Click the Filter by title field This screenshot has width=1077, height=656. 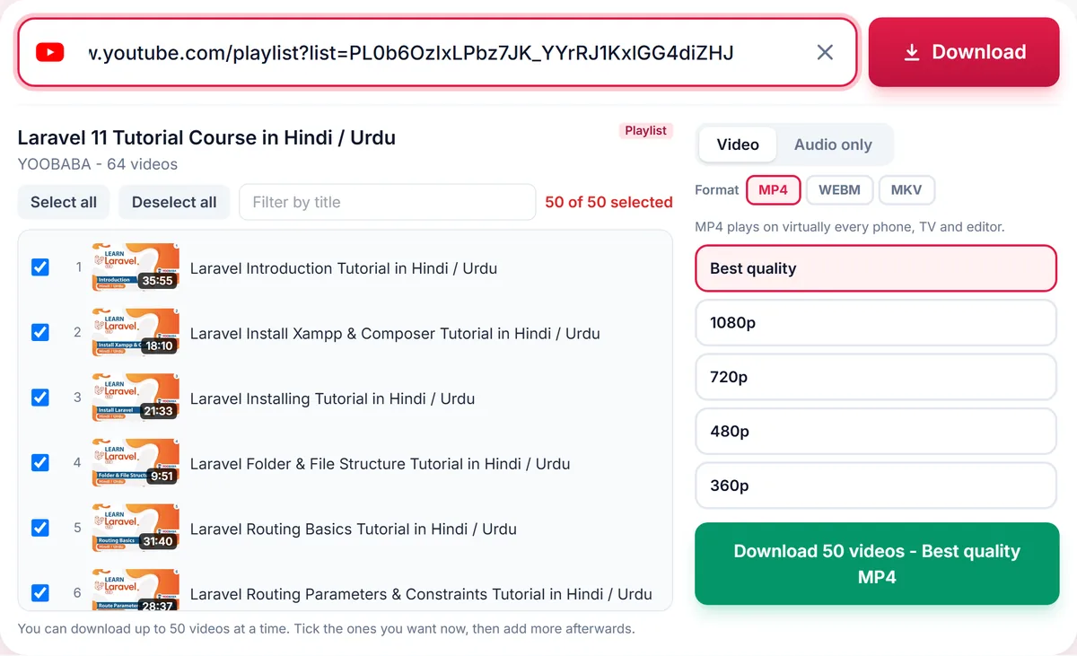[387, 202]
